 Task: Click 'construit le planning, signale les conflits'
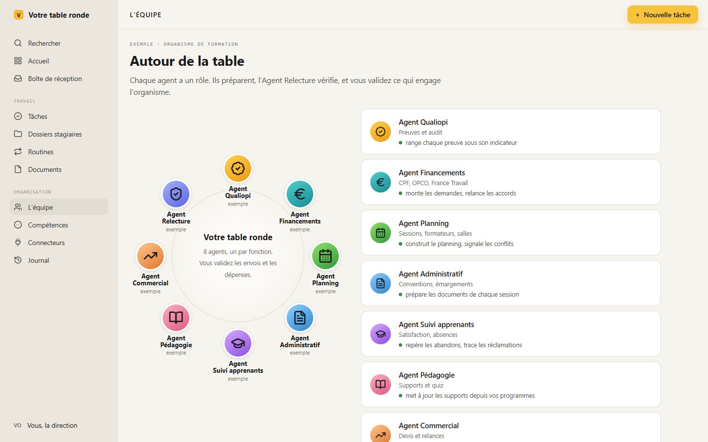459,244
